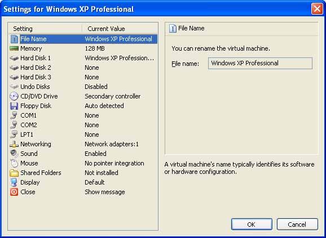Select the LPT1 setting
The image size is (326, 238).
[x=27, y=134]
